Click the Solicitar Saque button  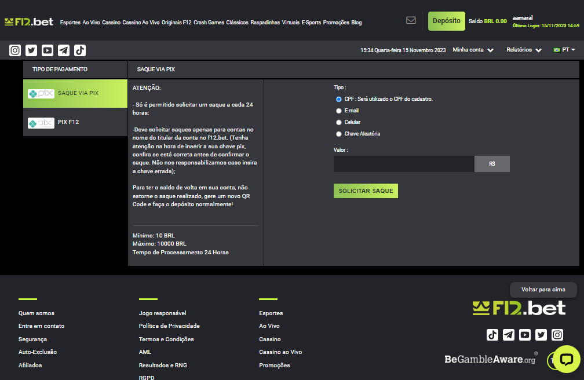click(366, 191)
